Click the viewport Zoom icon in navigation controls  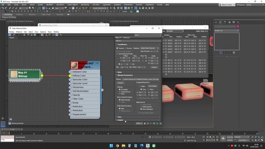253,137
